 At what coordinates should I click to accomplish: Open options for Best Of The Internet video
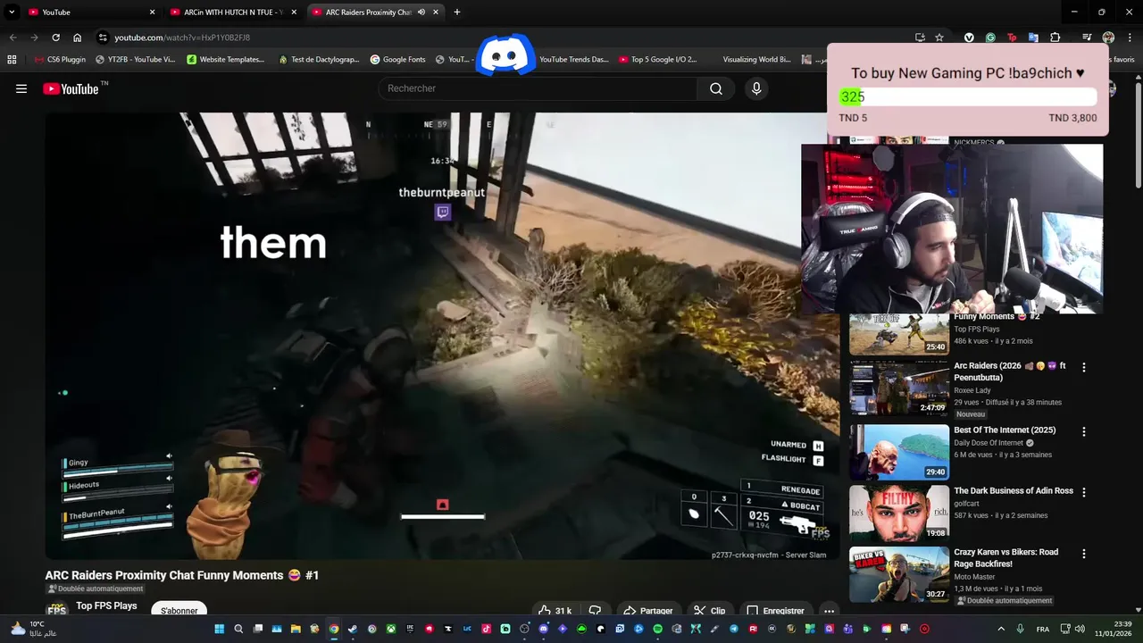tap(1084, 431)
